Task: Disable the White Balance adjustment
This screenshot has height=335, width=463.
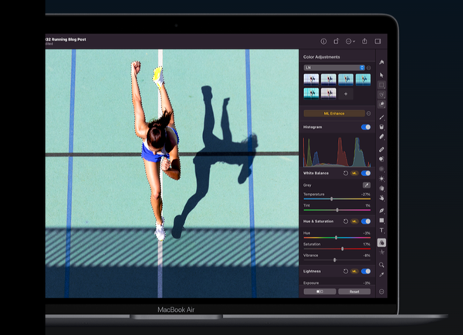Action: [366, 174]
